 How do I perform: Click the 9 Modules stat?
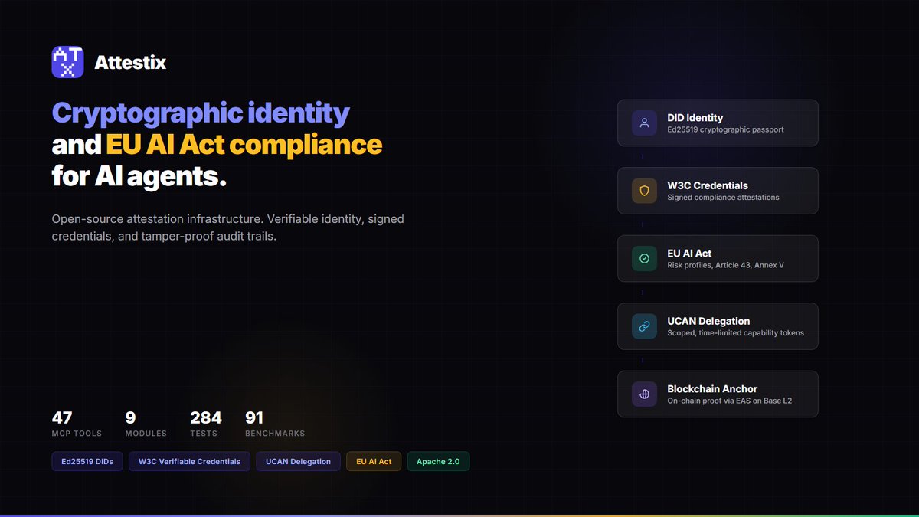pos(146,424)
